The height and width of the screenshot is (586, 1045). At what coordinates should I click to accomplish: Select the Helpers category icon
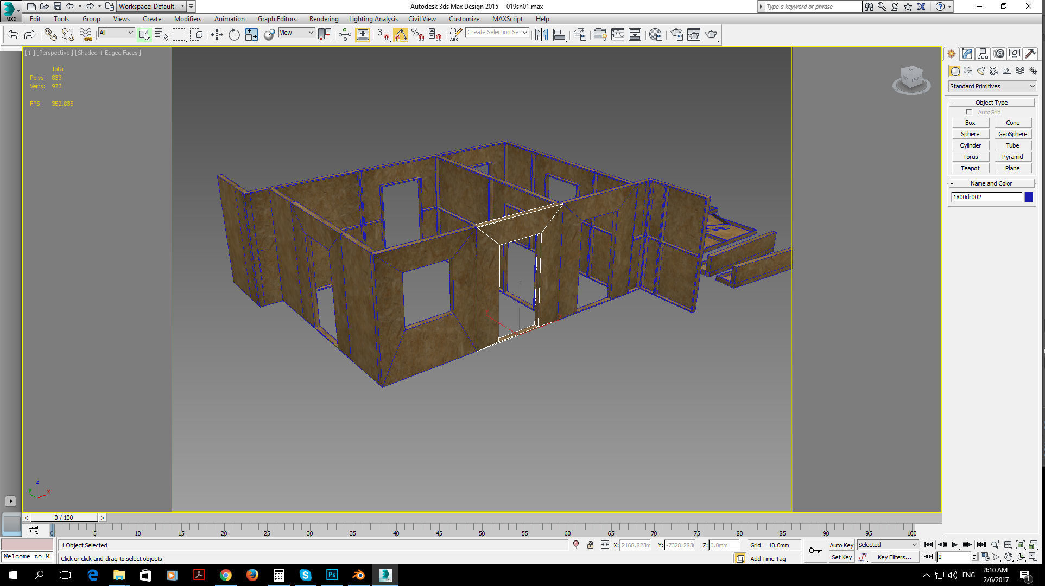click(1006, 71)
